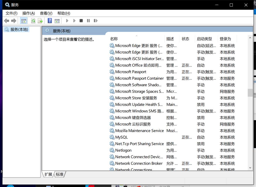
Task: Select Microsoft Software Shadow Copy service
Action: tap(172, 85)
